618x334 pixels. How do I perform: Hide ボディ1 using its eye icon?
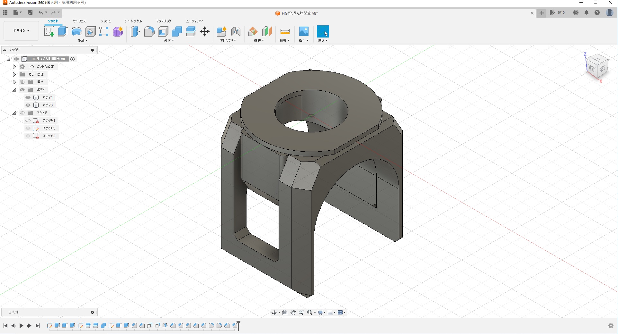point(28,97)
